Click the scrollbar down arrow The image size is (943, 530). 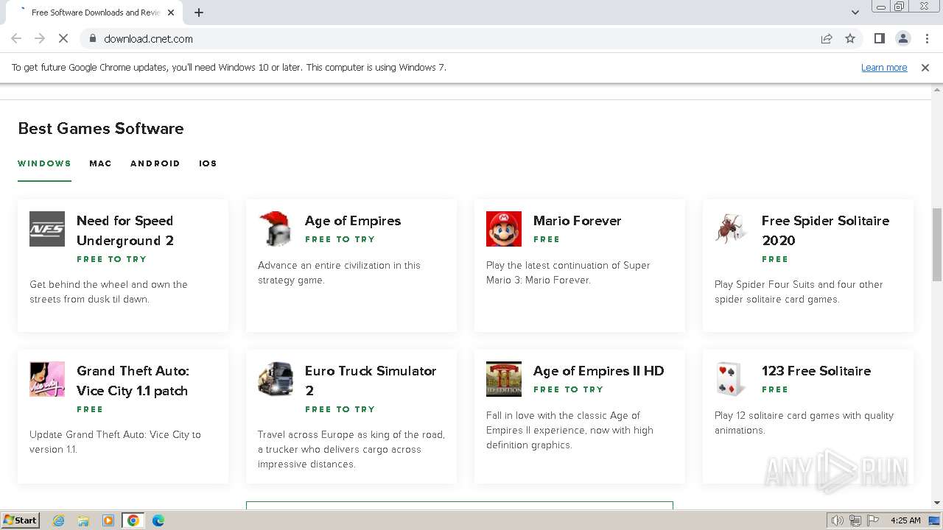tap(937, 504)
